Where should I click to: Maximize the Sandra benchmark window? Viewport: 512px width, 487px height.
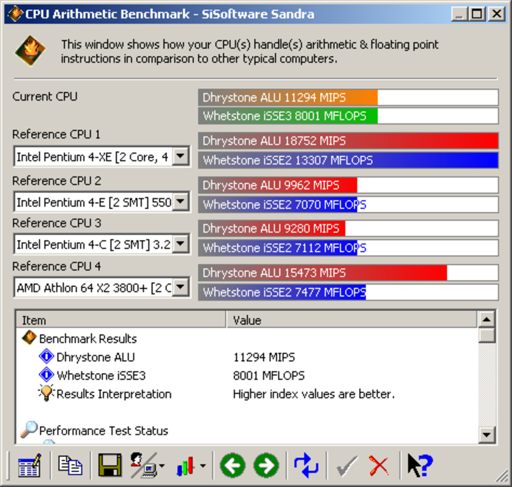(x=477, y=14)
